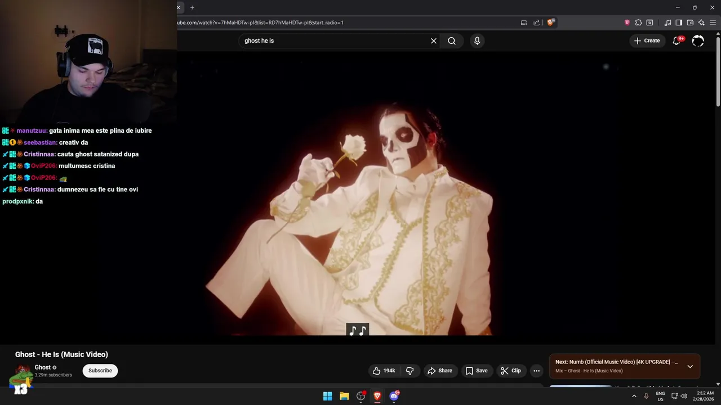Image resolution: width=721 pixels, height=405 pixels.
Task: Open the OBS icon in taskbar
Action: coord(361,396)
